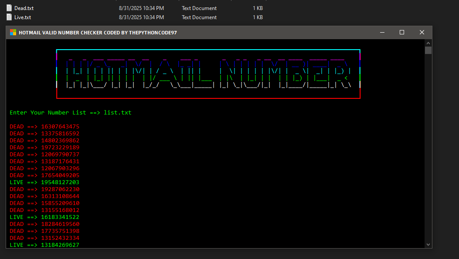Click the list.txt input text

click(x=117, y=113)
